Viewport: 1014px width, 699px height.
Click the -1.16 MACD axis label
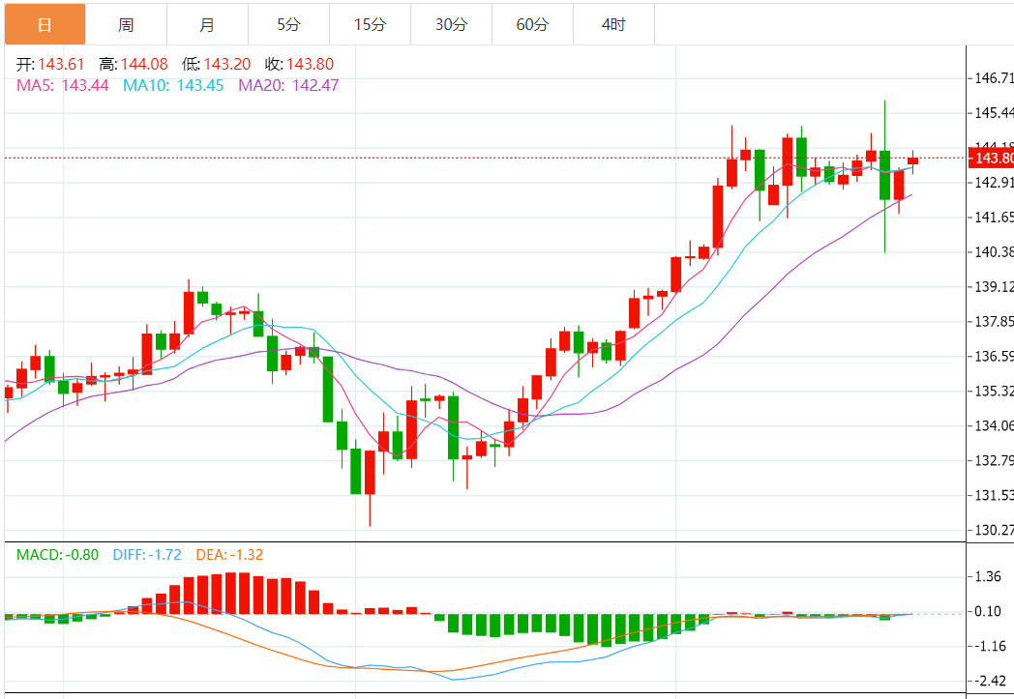pyautogui.click(x=990, y=646)
